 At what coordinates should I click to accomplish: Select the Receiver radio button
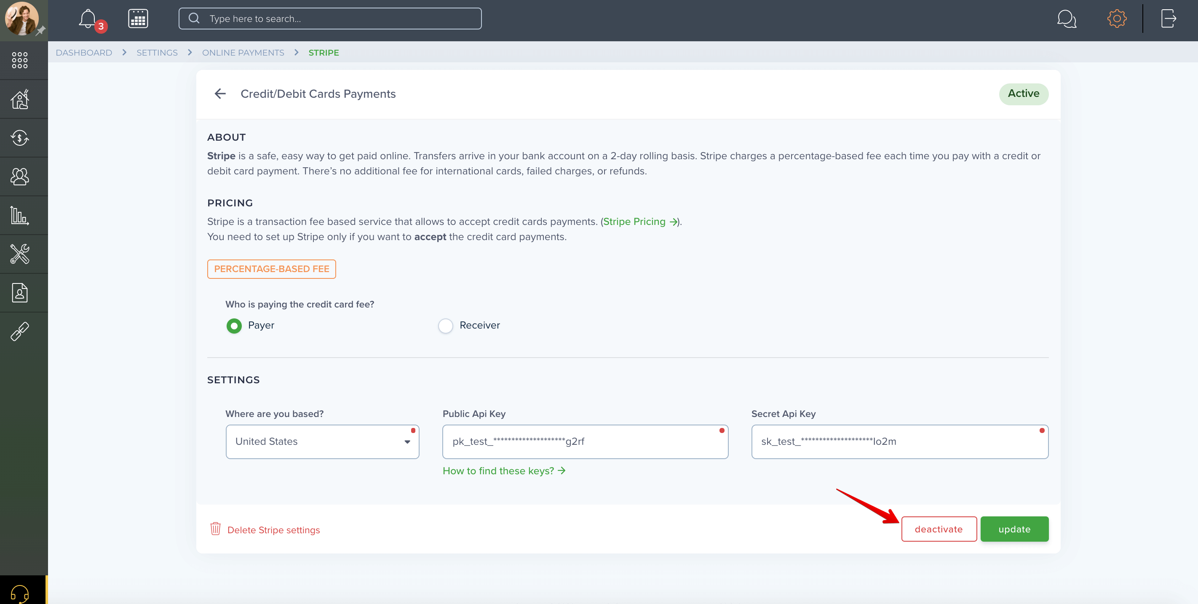[445, 326]
